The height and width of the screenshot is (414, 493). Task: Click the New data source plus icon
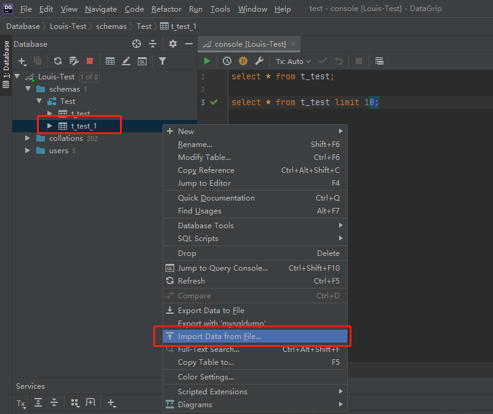click(22, 61)
